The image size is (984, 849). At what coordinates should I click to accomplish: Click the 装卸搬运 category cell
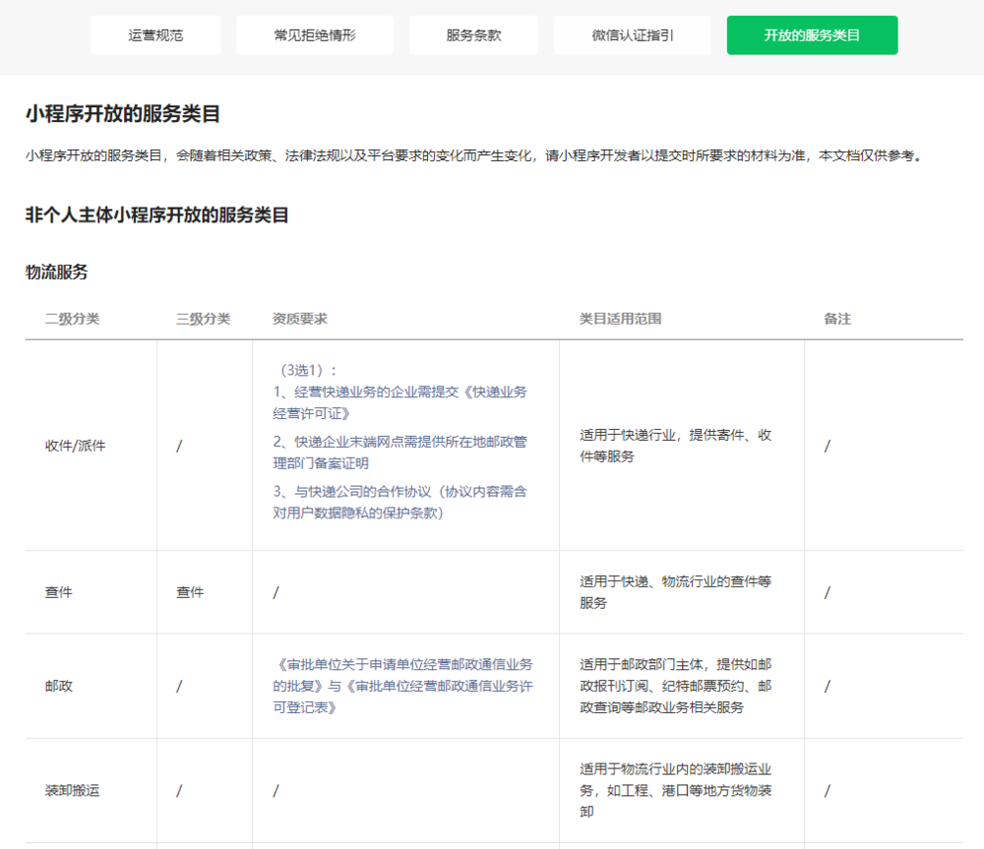pos(72,791)
